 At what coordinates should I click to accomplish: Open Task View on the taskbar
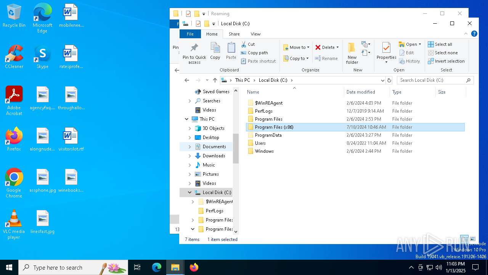[137, 267]
